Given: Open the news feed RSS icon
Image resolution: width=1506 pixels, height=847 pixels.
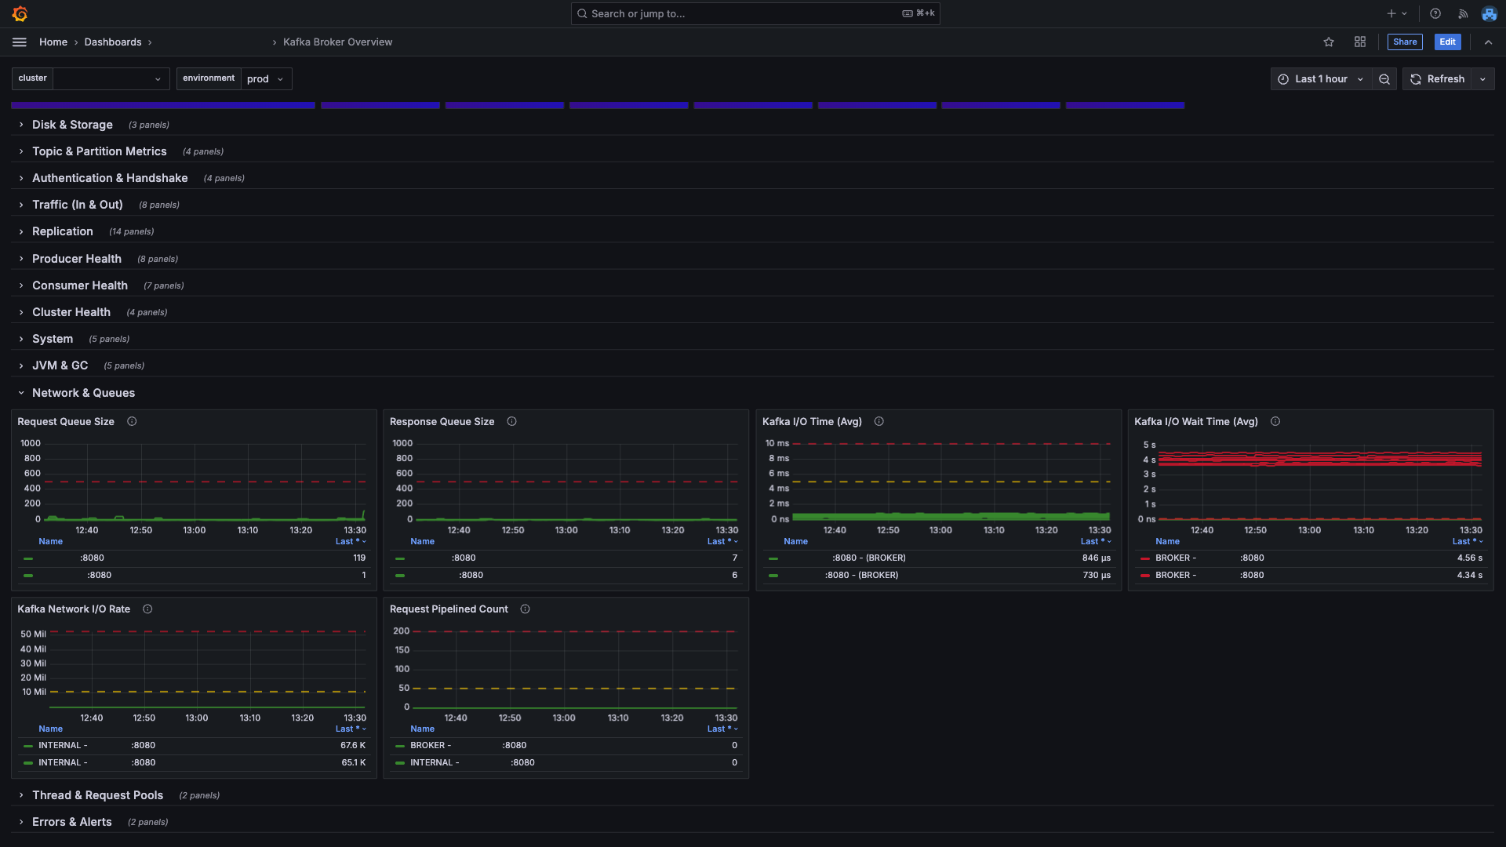Looking at the screenshot, I should (1463, 13).
